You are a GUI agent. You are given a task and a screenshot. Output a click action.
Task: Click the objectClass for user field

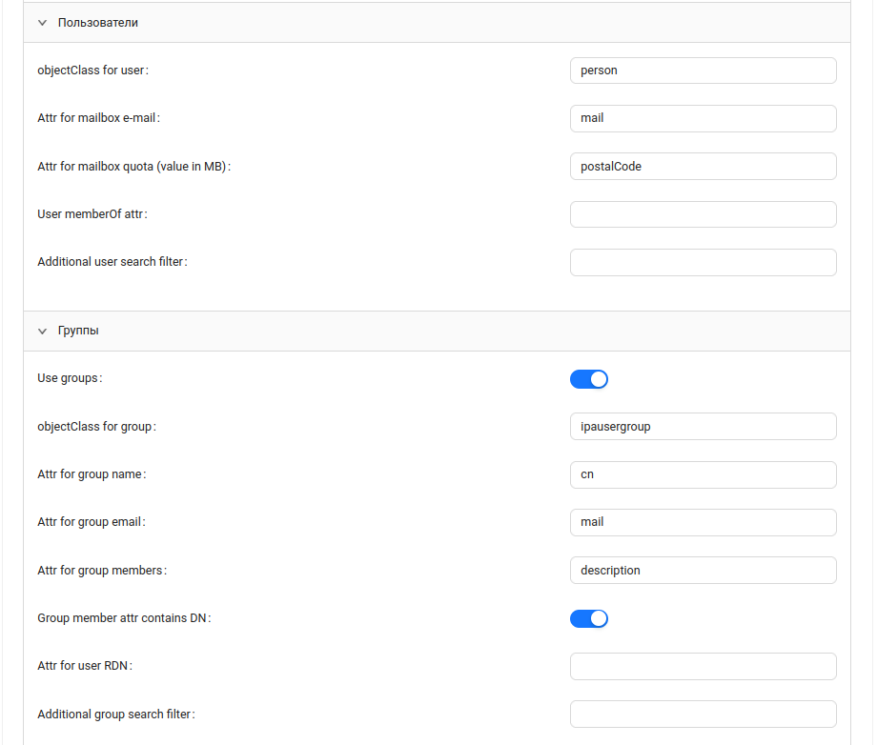pyautogui.click(x=703, y=70)
